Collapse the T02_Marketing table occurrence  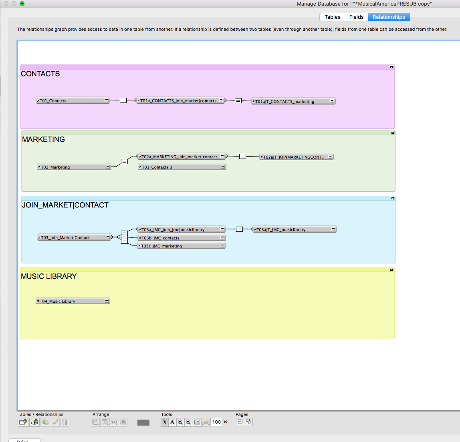(x=108, y=167)
